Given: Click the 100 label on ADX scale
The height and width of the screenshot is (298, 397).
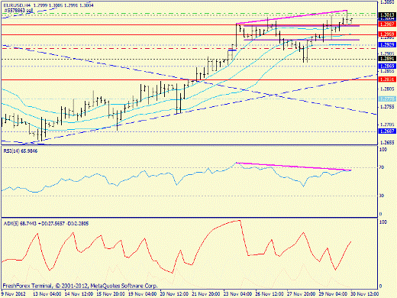Looking at the screenshot, I should click(x=382, y=222).
